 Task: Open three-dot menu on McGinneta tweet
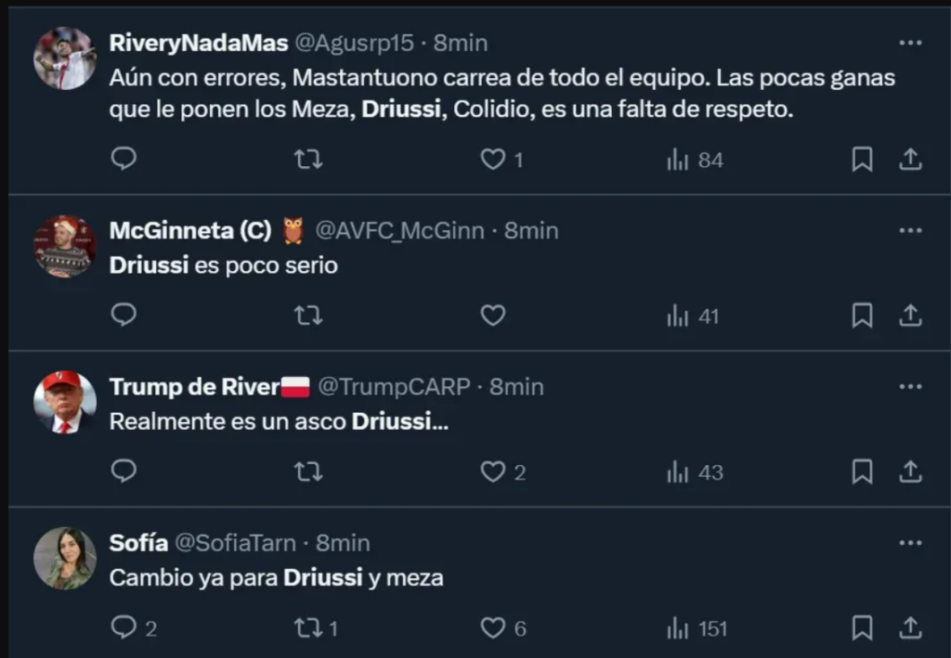tap(910, 231)
